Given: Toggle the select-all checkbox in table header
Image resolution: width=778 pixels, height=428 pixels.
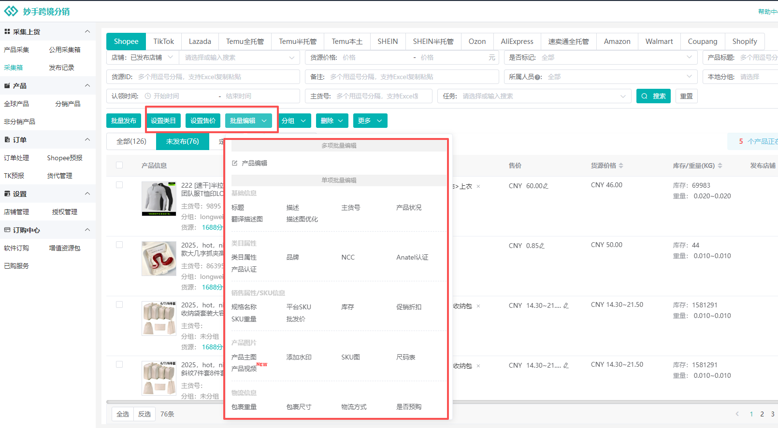Looking at the screenshot, I should pyautogui.click(x=119, y=166).
